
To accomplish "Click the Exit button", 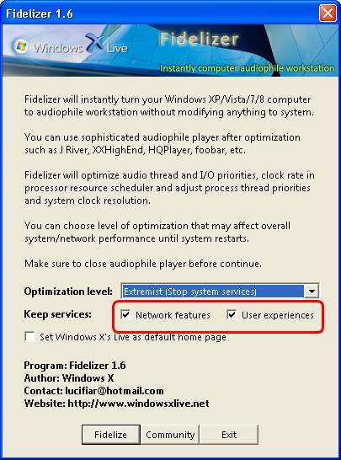I will pos(229,435).
